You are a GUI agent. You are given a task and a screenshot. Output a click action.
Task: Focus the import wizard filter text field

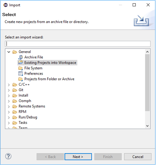click(x=78, y=44)
